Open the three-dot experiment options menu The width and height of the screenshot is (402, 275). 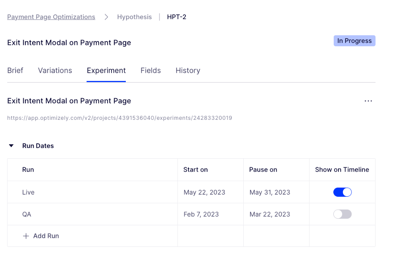[x=368, y=101]
